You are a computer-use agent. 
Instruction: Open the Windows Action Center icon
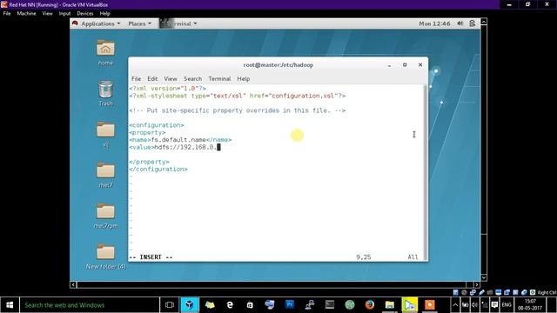point(494,305)
